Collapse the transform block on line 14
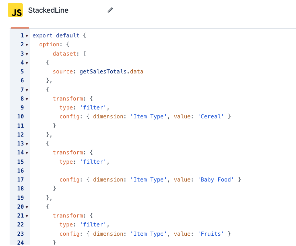 pos(27,153)
